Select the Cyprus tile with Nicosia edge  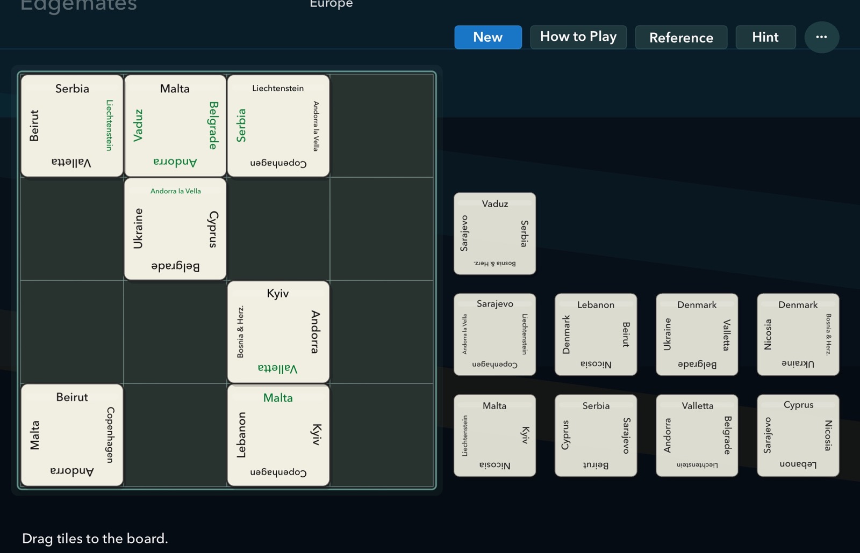[x=798, y=435]
